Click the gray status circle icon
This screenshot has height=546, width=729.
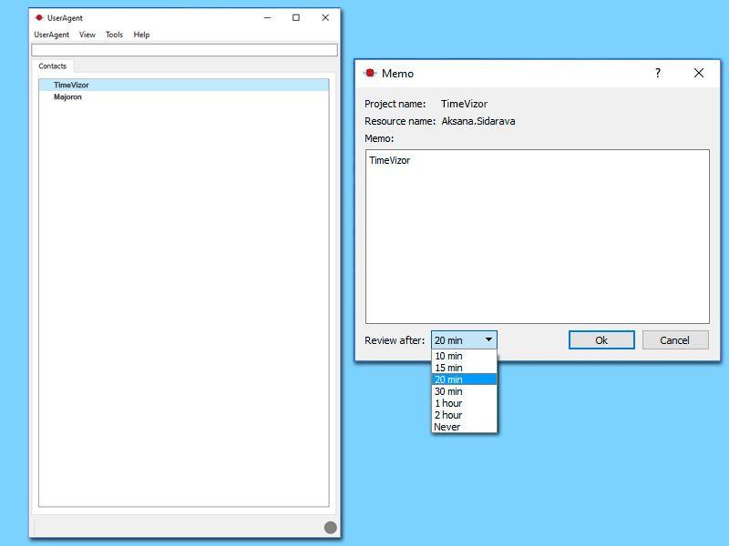[x=330, y=528]
